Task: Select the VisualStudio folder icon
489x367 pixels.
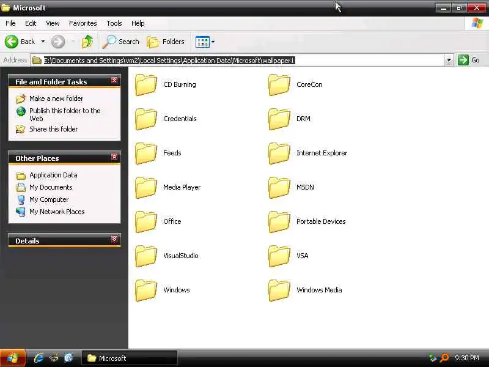Action: point(145,256)
